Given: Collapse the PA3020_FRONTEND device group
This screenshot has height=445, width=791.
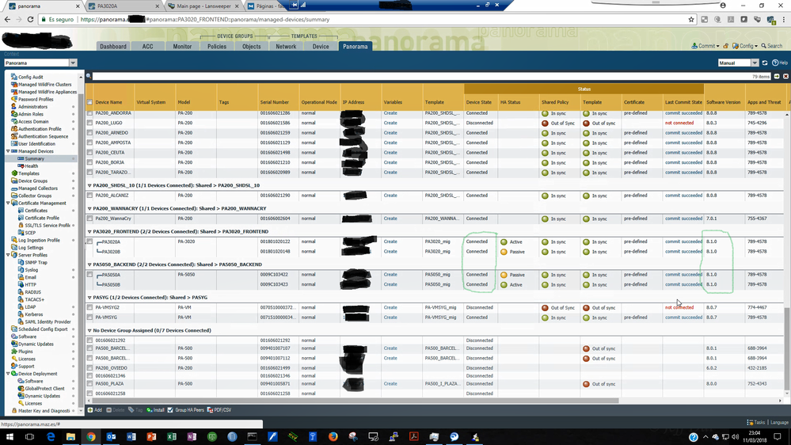Looking at the screenshot, I should (x=89, y=231).
